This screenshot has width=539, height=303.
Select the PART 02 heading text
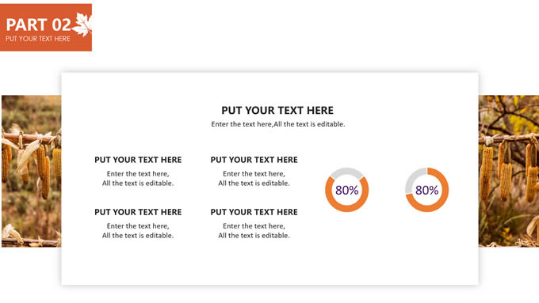pos(39,25)
